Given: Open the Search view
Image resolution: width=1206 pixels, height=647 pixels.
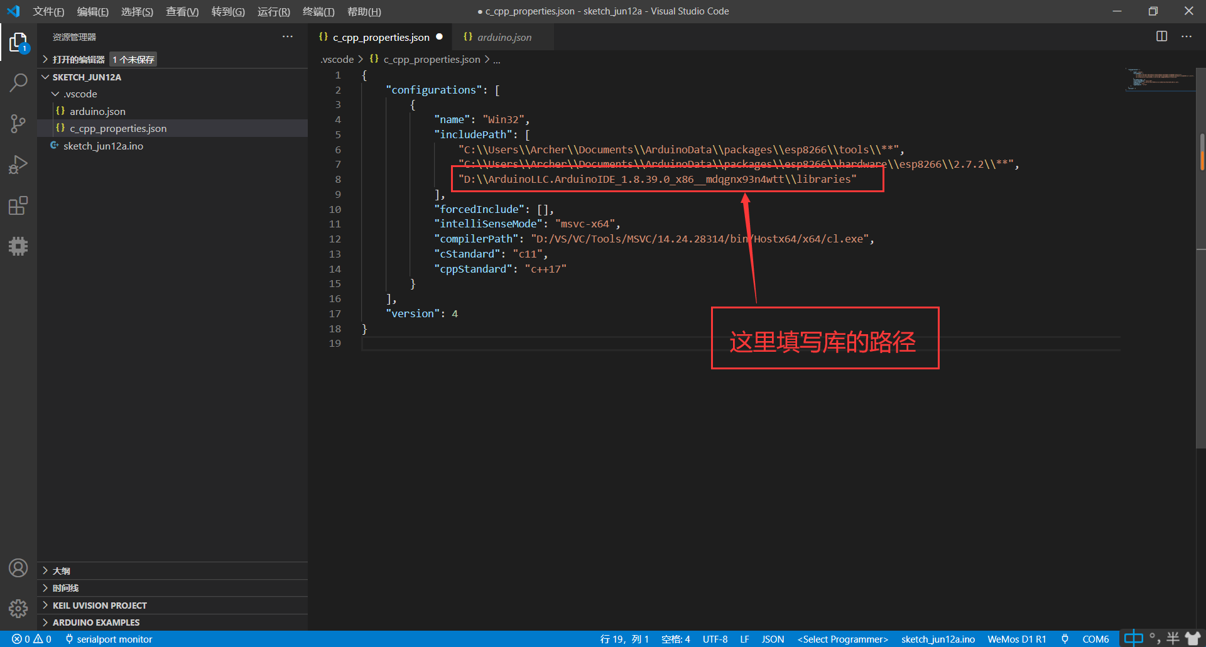Looking at the screenshot, I should (19, 82).
